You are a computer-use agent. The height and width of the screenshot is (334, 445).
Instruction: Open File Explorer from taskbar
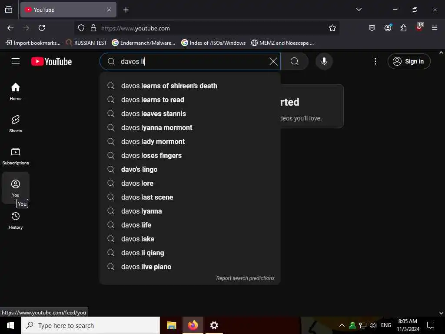tap(171, 325)
